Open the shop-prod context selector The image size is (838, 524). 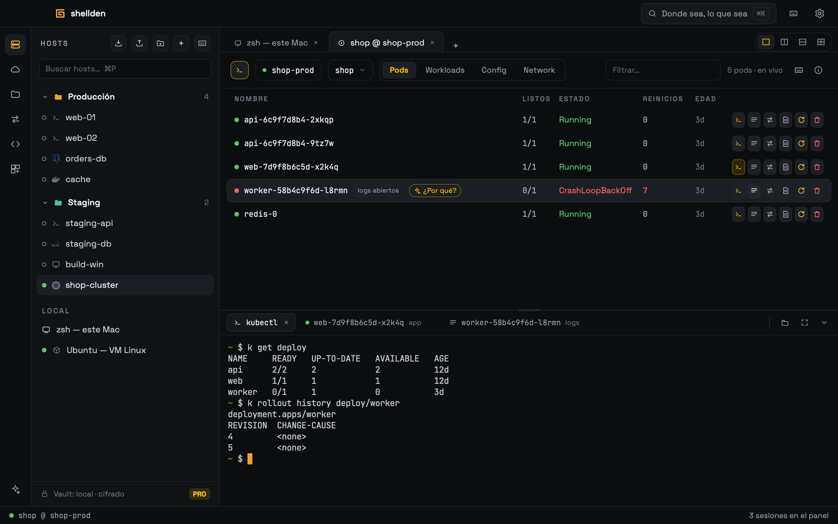coord(288,70)
